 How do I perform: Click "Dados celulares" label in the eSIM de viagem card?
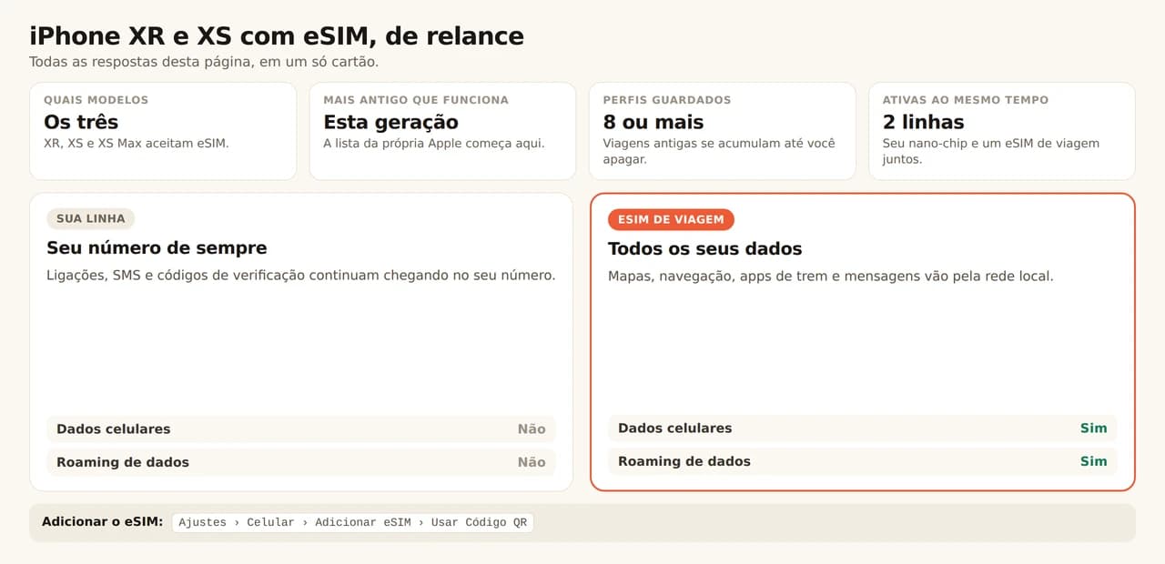click(x=674, y=428)
